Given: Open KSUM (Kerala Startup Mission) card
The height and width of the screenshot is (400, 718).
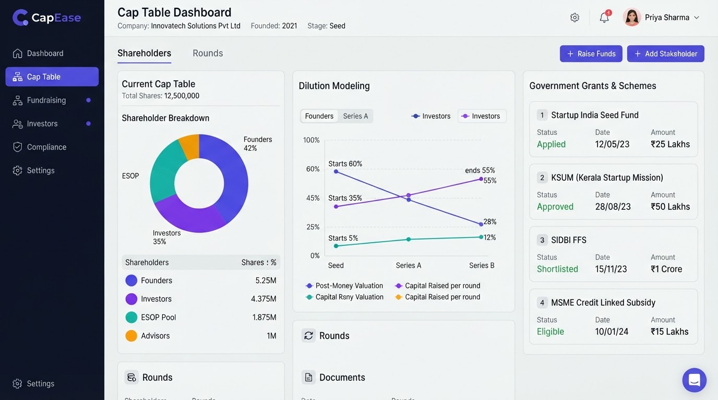Looking at the screenshot, I should click(614, 192).
